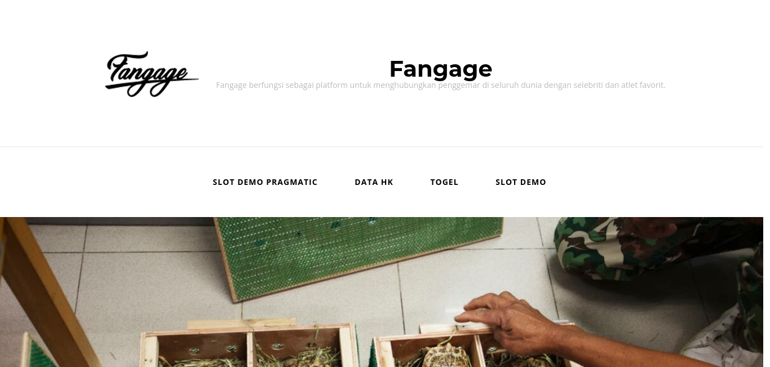Click the word HK in the navigation

[387, 182]
